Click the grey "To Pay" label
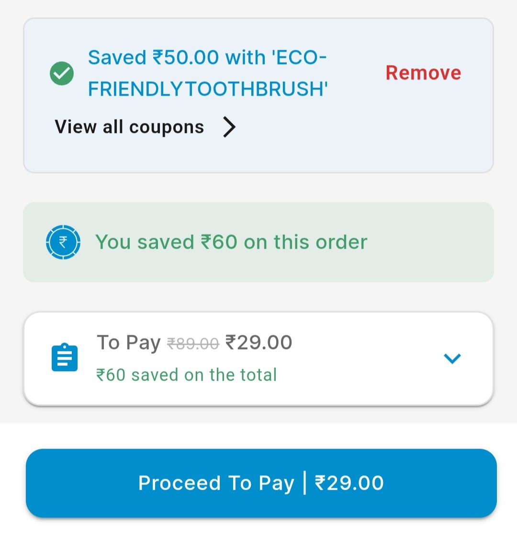 pyautogui.click(x=128, y=343)
